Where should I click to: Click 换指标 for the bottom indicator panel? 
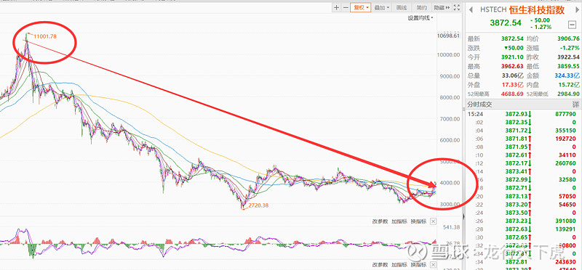(x=418, y=264)
